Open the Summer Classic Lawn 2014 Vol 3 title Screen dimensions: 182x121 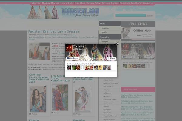[83, 80]
